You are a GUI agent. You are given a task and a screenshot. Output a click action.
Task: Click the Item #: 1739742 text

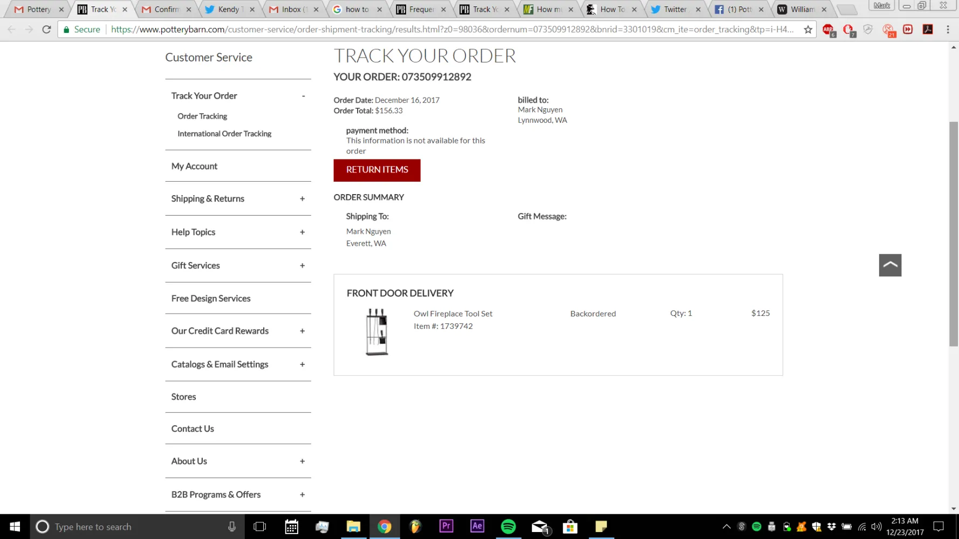(443, 326)
